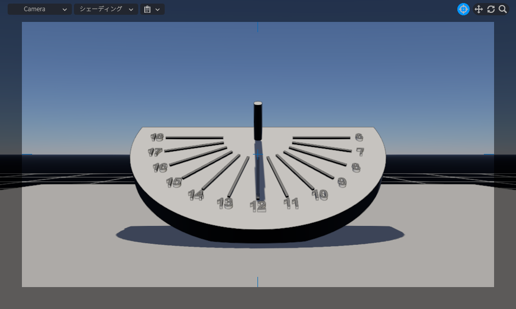516x309 pixels.
Task: Pick the number 7 hour label
Action: pyautogui.click(x=360, y=152)
